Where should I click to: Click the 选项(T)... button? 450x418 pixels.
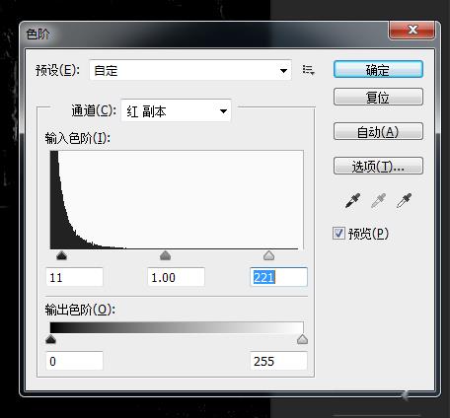pos(378,166)
